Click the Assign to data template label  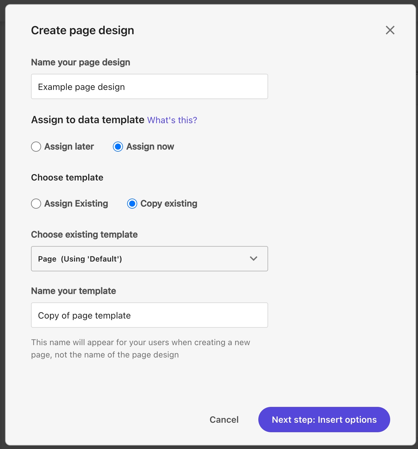87,120
